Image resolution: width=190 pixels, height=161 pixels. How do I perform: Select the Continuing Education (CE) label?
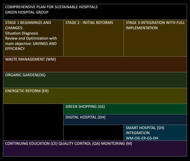(31, 143)
